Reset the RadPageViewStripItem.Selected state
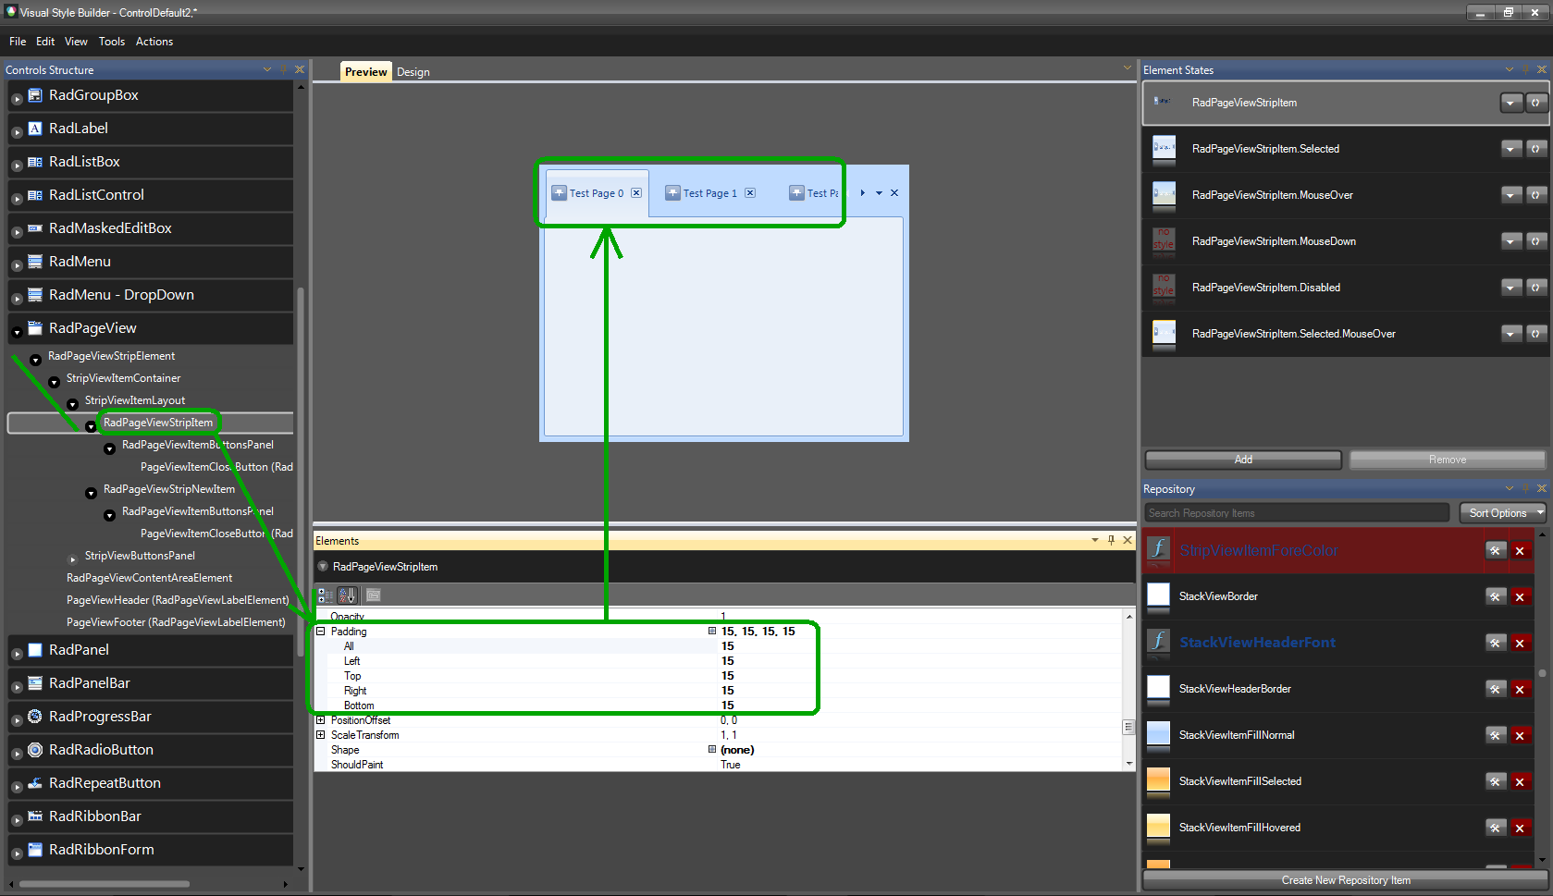This screenshot has width=1553, height=896. coord(1536,149)
